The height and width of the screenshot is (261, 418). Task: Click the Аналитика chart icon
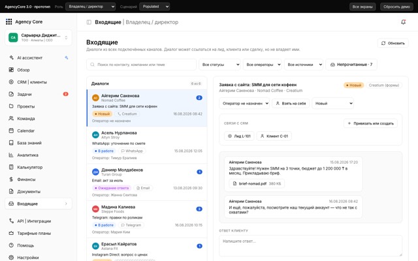(x=11, y=155)
